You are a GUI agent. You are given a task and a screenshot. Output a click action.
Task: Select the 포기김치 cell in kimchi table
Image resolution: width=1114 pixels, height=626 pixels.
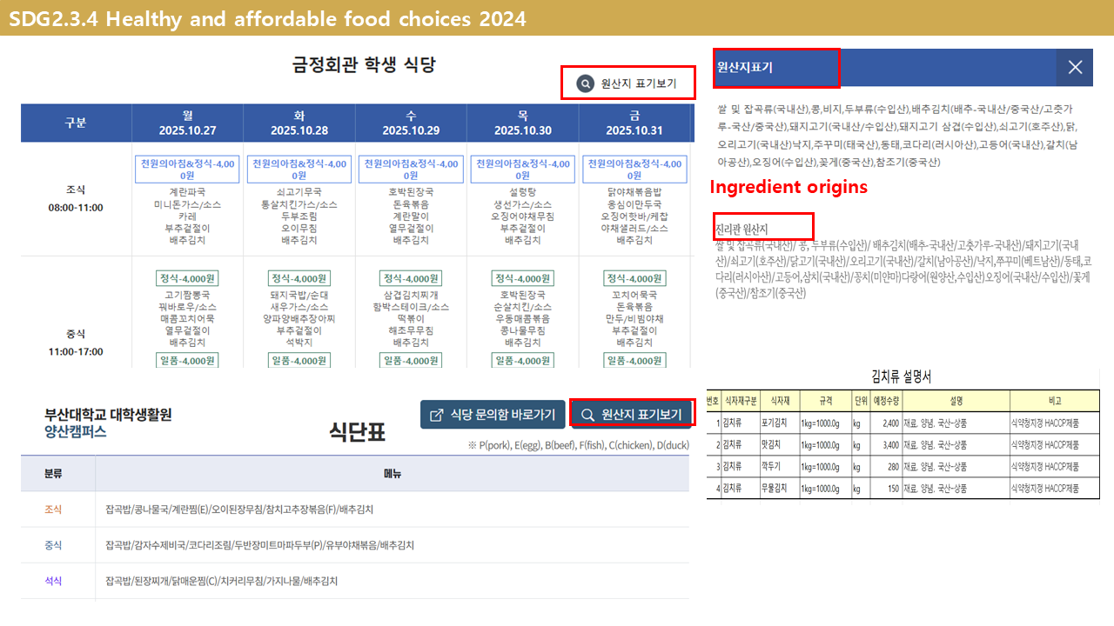[x=774, y=424]
